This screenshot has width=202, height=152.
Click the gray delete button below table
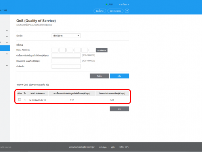[x=119, y=109]
